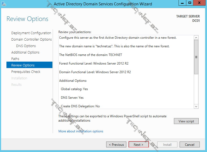Click inside the review selections text box
Viewport: 207px width, 152px height.
click(126, 81)
